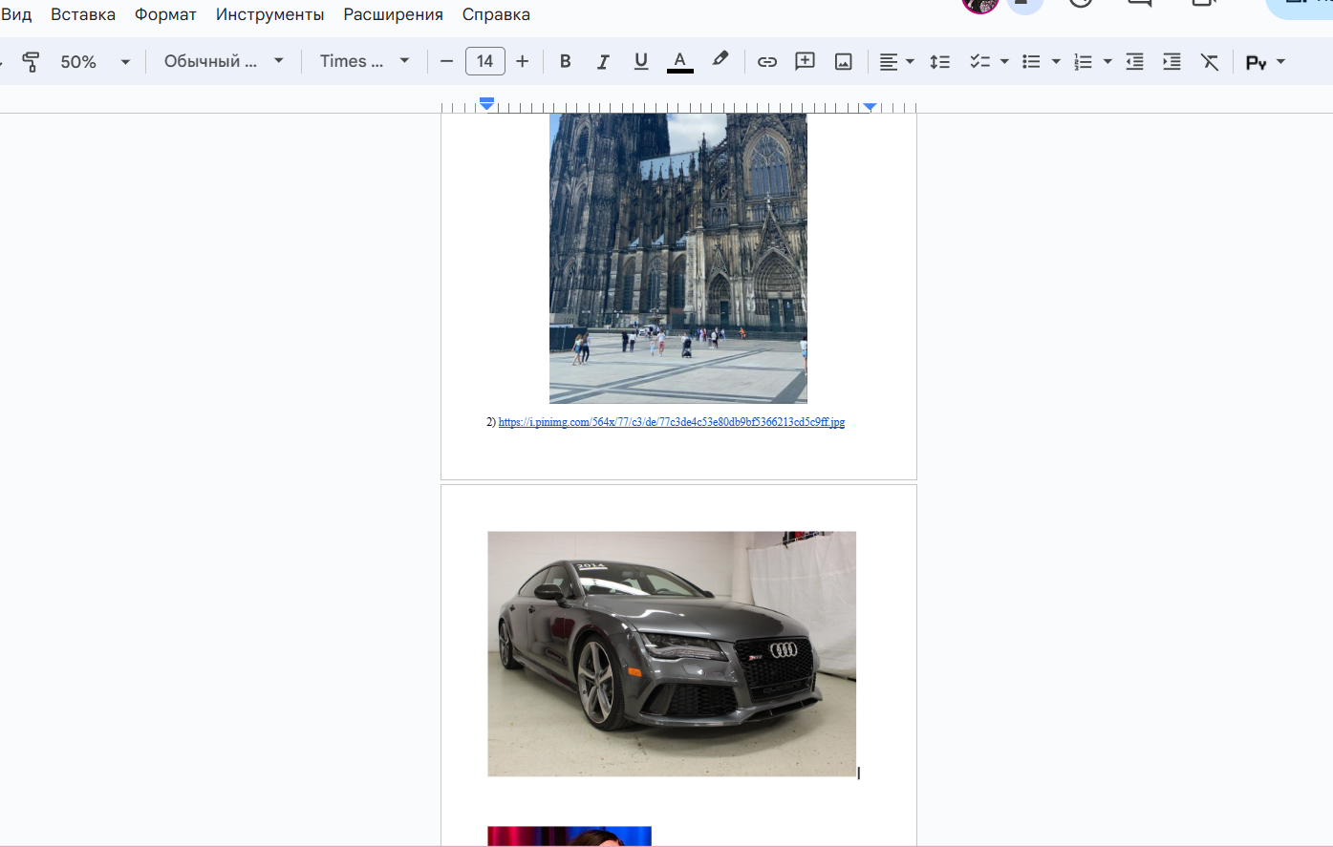This screenshot has height=847, width=1333.
Task: Click the 'Ру' input tools button
Action: pos(1257,62)
